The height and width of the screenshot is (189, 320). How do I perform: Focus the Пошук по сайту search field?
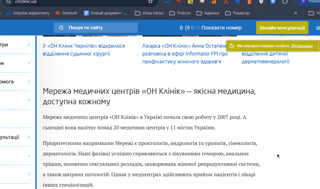pyautogui.click(x=96, y=28)
